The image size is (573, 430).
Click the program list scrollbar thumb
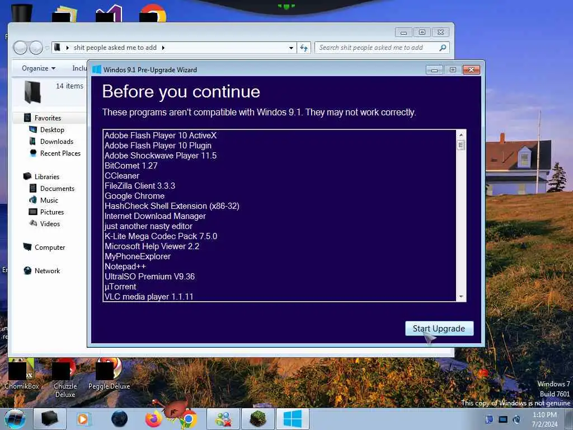click(461, 145)
